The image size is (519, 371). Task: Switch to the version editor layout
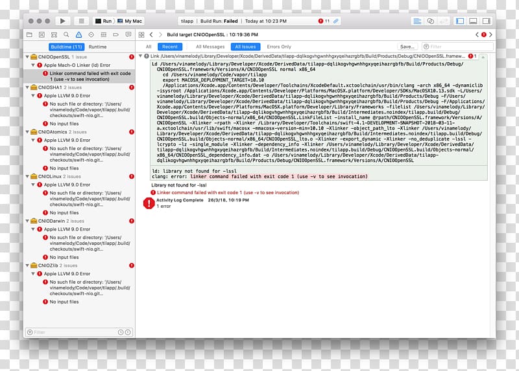point(443,21)
